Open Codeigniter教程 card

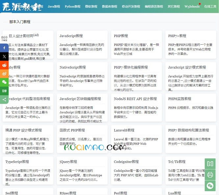pyautogui.click(x=136, y=170)
